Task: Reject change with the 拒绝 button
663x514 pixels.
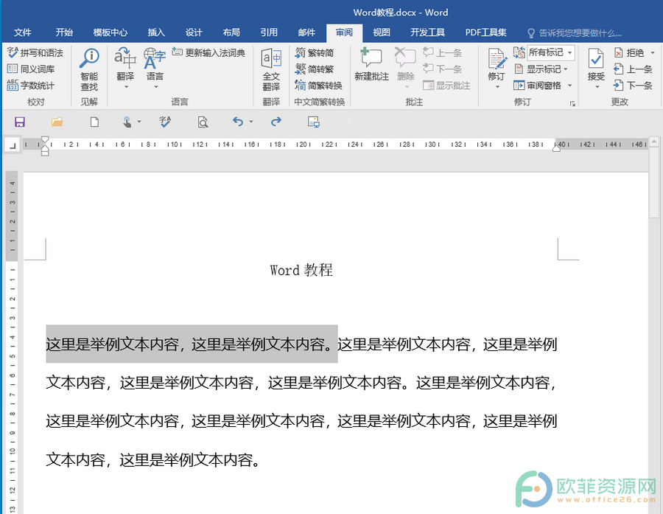Action: [629, 53]
